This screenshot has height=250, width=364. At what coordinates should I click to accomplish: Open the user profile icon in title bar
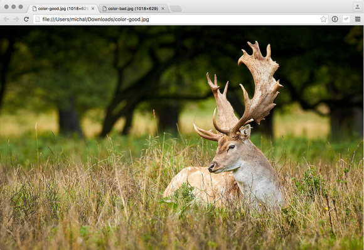click(x=357, y=6)
